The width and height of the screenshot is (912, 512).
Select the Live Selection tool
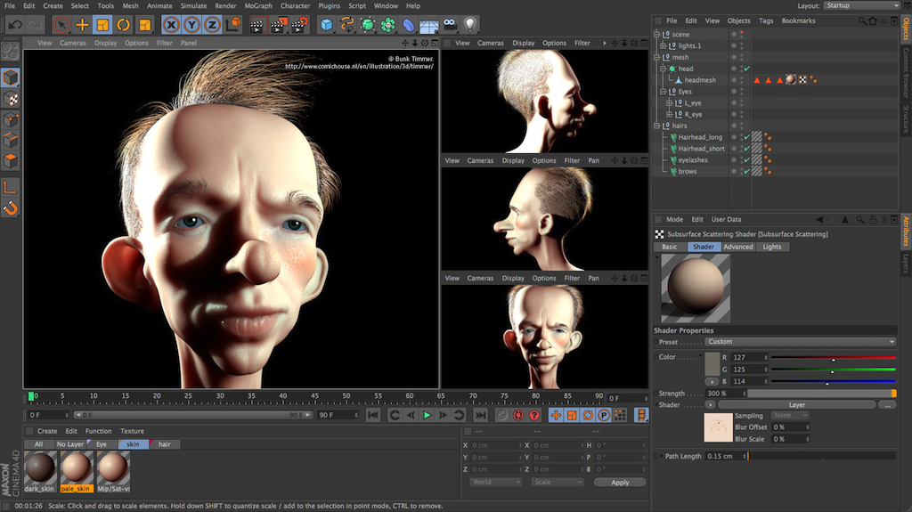click(61, 24)
